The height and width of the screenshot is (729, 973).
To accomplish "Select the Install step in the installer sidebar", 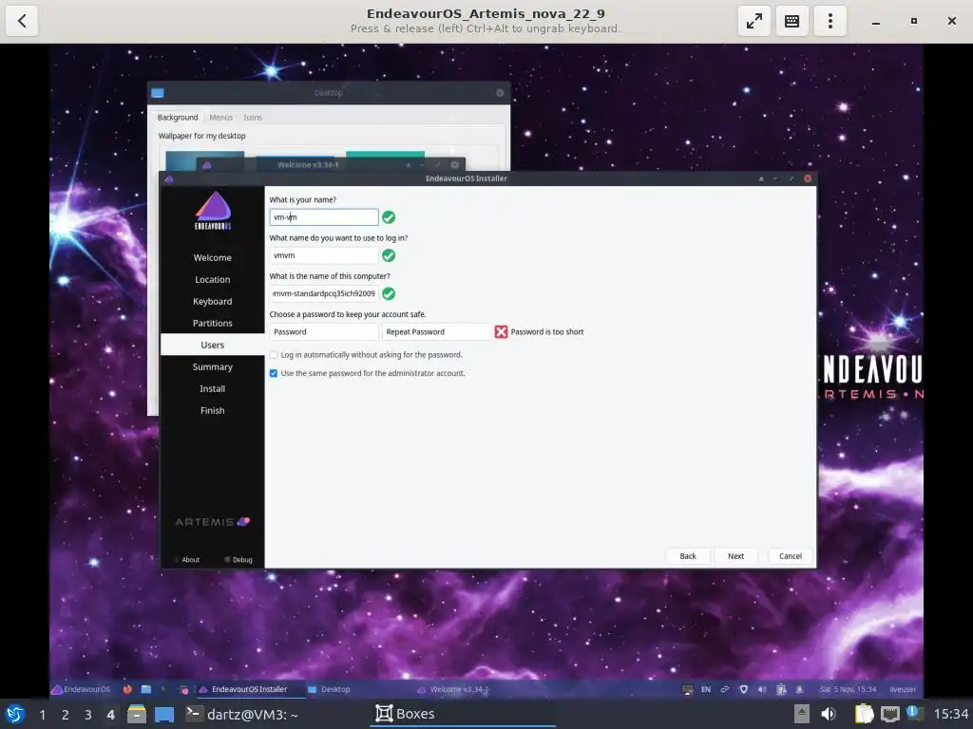I will (x=212, y=388).
